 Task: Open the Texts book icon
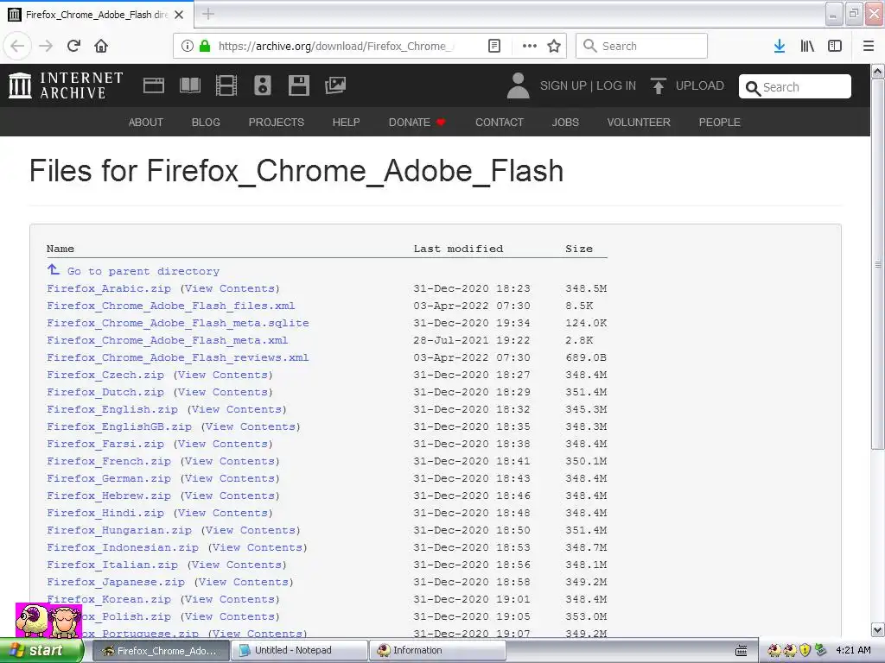click(189, 85)
